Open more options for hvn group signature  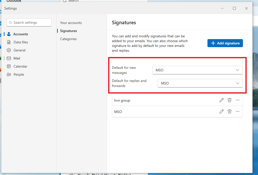(238, 100)
